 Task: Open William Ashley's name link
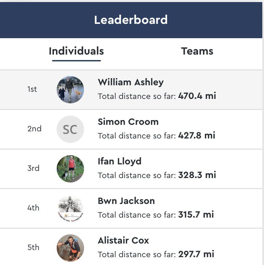tap(130, 82)
